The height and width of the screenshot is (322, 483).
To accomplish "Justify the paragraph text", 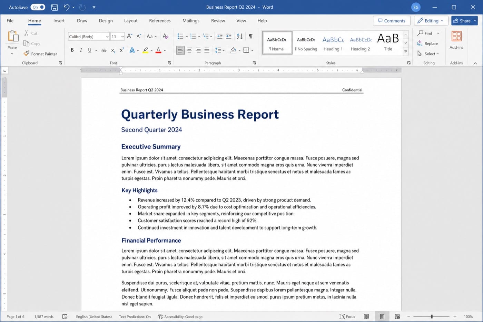I will click(x=207, y=50).
